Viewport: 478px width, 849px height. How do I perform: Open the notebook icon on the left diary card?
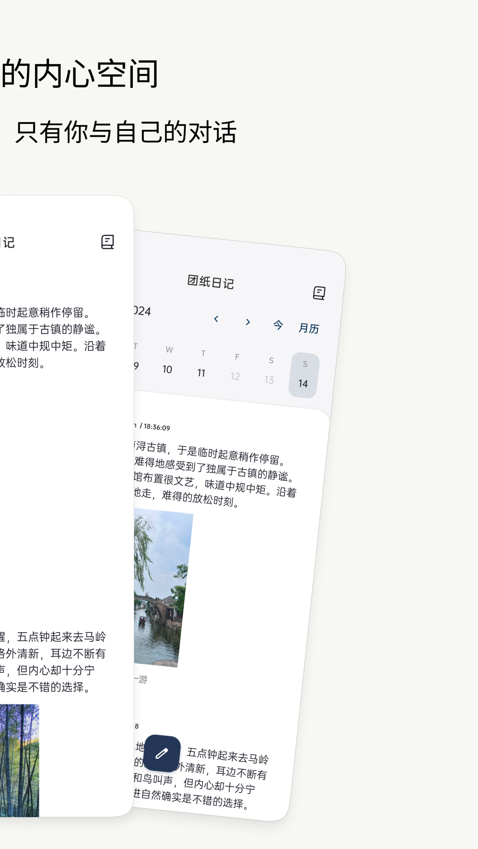[108, 242]
